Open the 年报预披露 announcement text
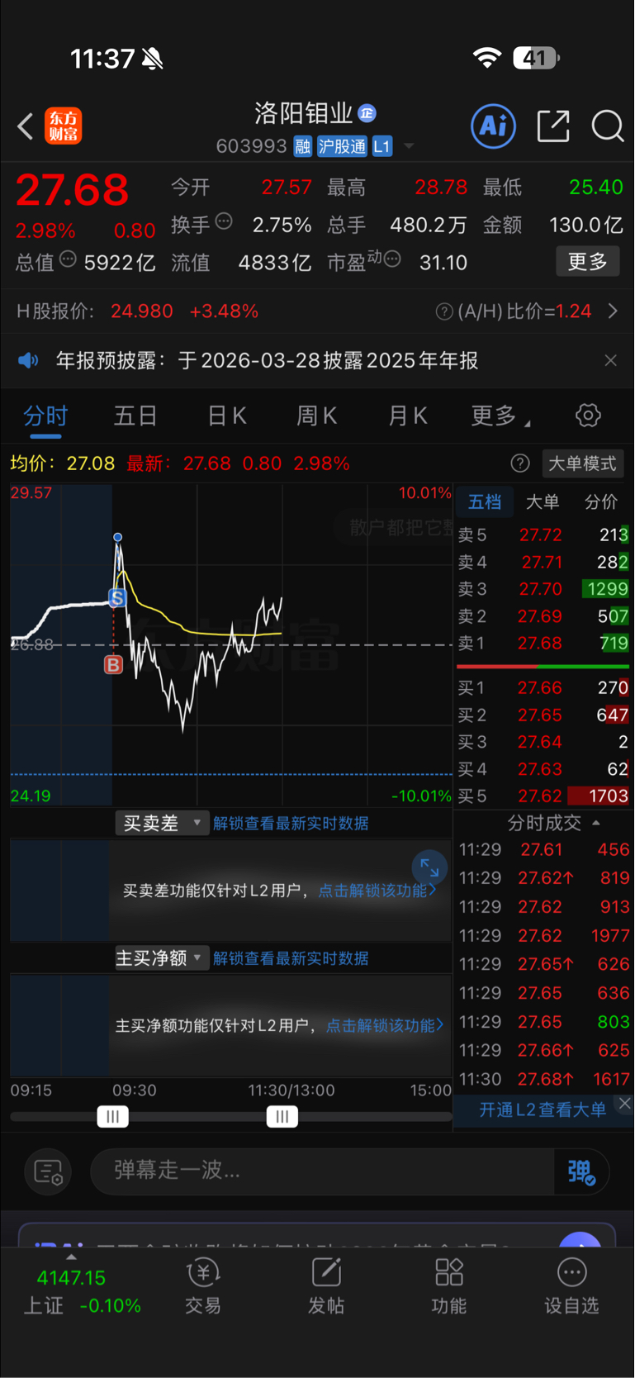 point(267,360)
